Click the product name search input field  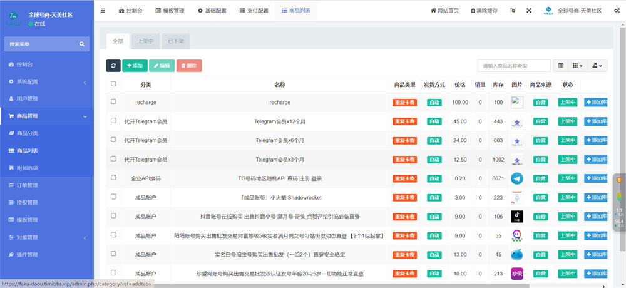click(513, 66)
